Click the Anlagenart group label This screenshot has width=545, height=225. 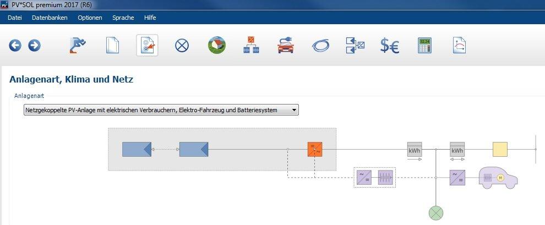pos(29,96)
